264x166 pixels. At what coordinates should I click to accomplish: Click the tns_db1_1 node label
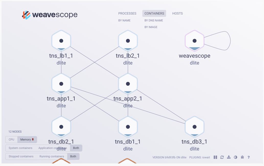point(128,142)
